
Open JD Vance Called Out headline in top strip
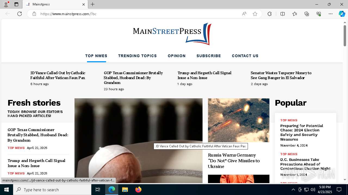point(58,75)
